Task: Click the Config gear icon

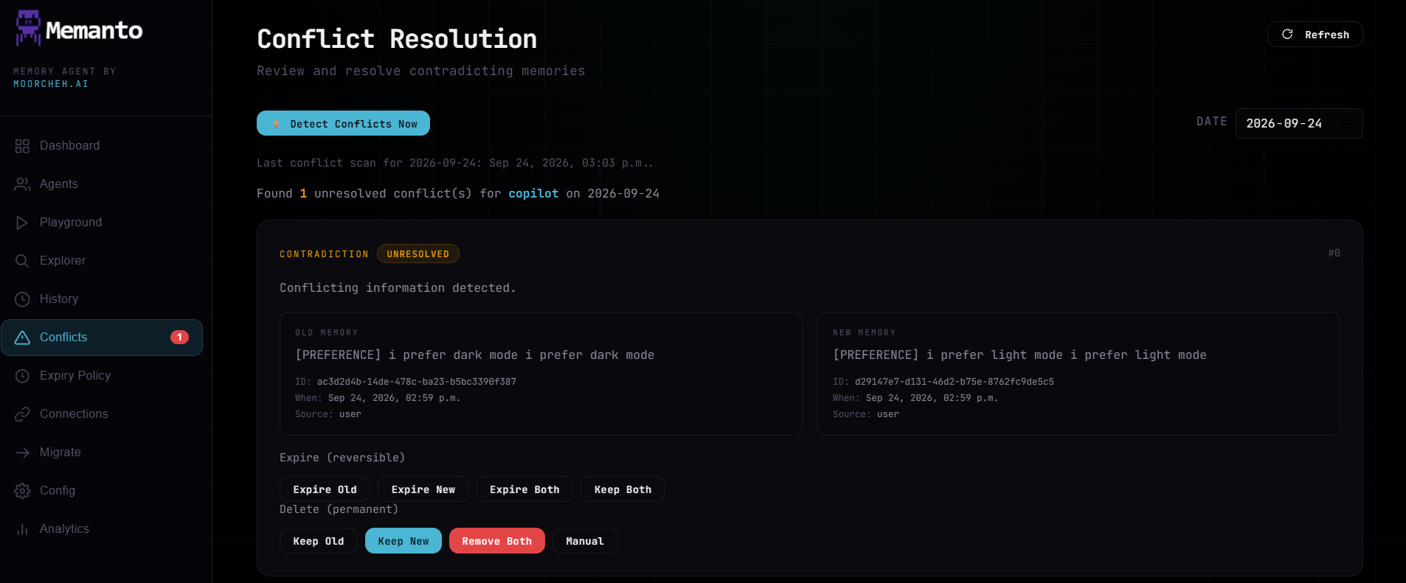Action: (x=22, y=491)
